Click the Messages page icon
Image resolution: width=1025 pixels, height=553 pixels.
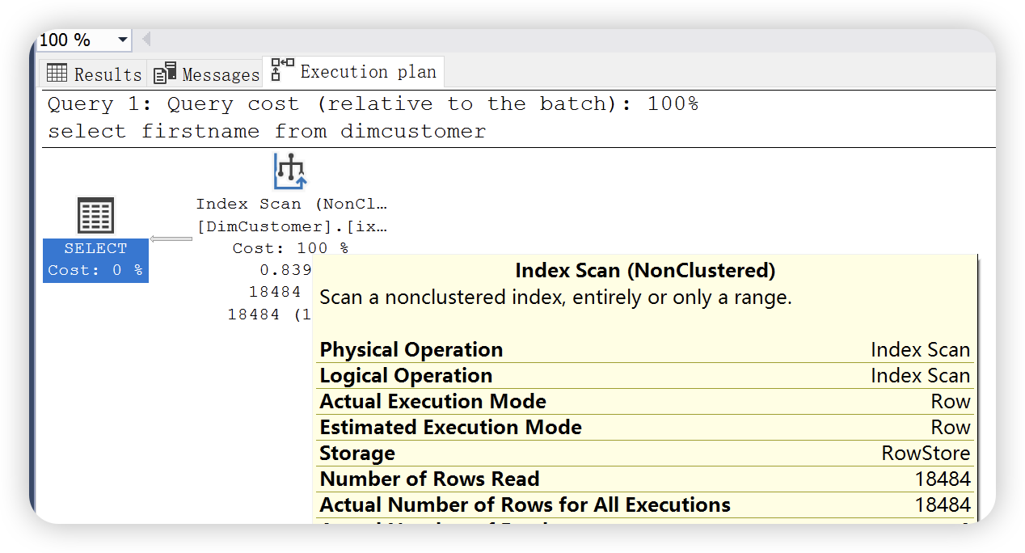pos(165,73)
